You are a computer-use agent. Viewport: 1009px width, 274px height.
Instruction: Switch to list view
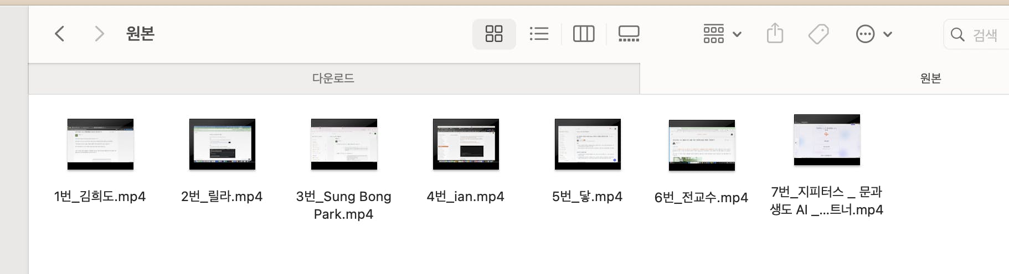pos(539,34)
